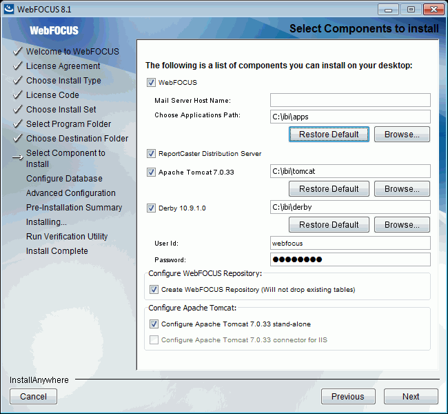Click the checkmark beside Choose Install Type
Screen dimensions: 448x414
point(18,81)
